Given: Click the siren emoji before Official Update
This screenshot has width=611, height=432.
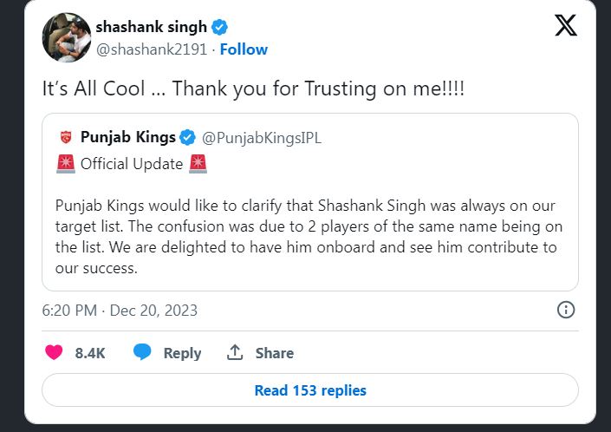Looking at the screenshot, I should (x=65, y=162).
